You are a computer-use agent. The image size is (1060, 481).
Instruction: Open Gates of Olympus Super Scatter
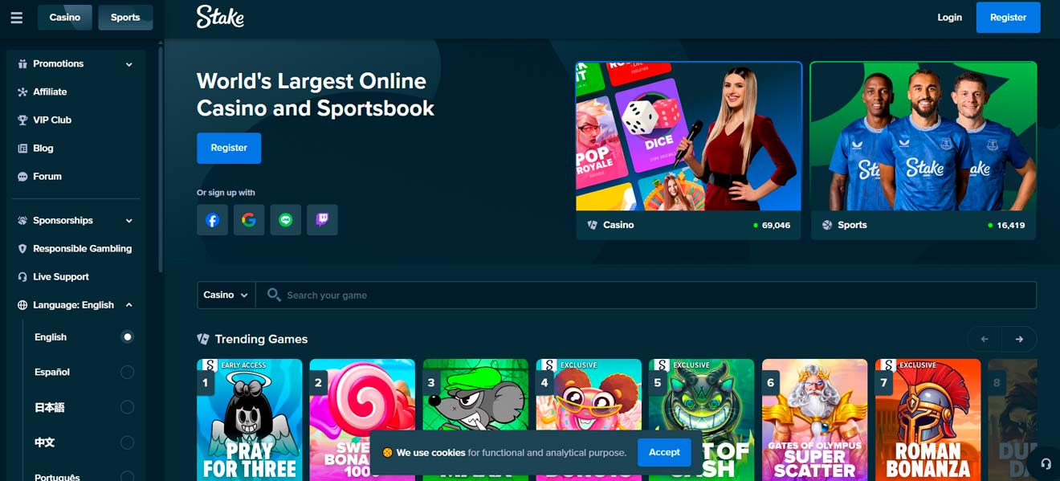pyautogui.click(x=814, y=420)
